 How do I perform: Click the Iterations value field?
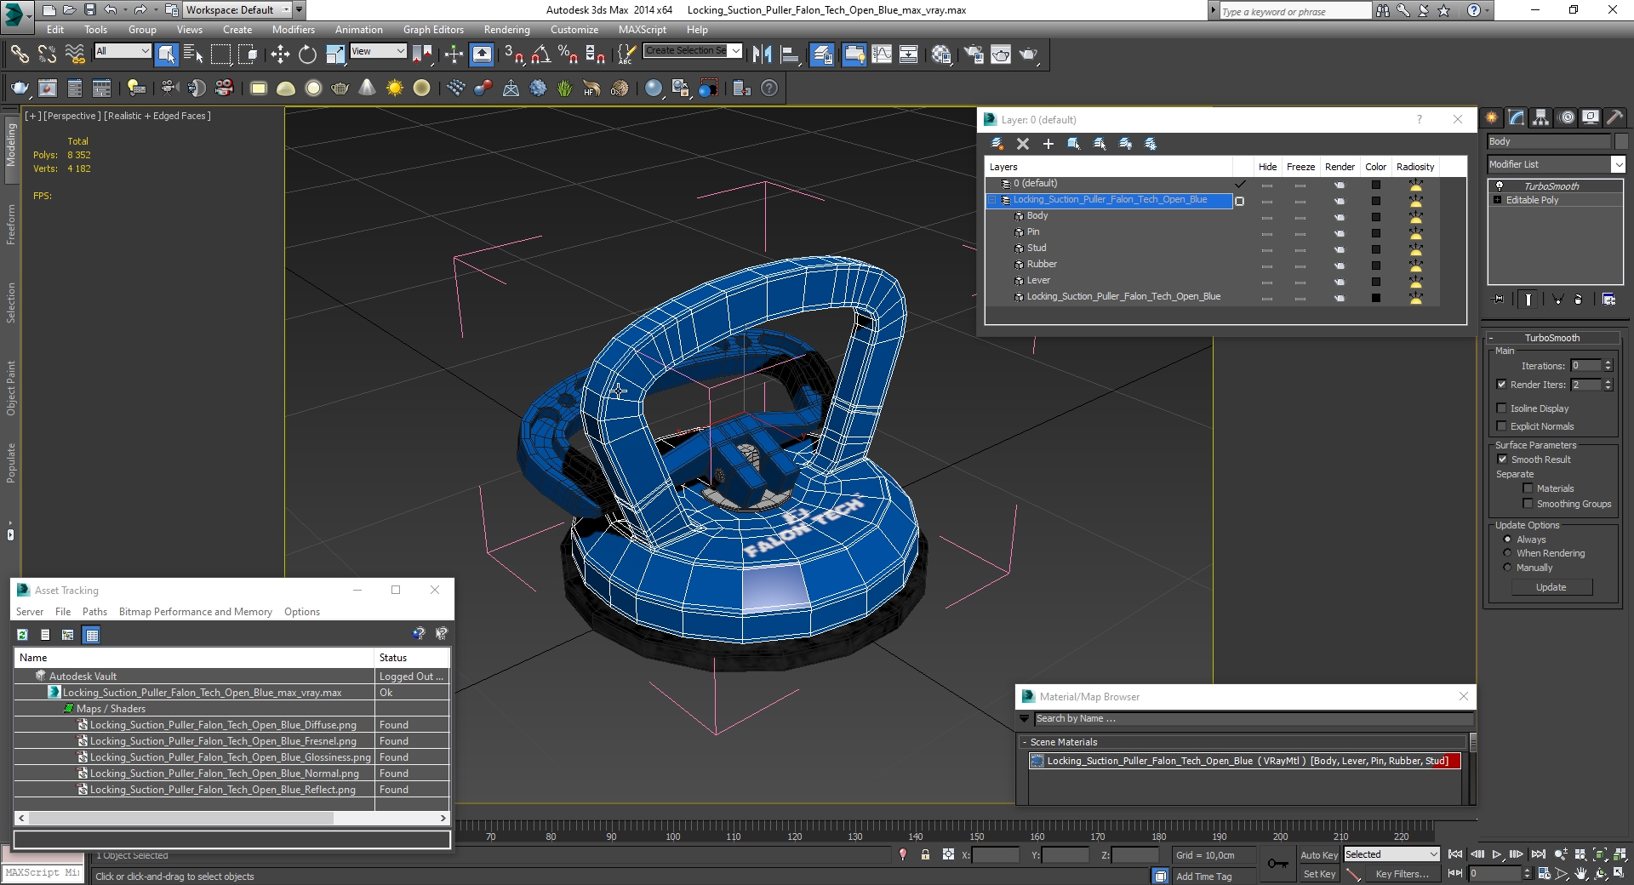pos(1585,366)
